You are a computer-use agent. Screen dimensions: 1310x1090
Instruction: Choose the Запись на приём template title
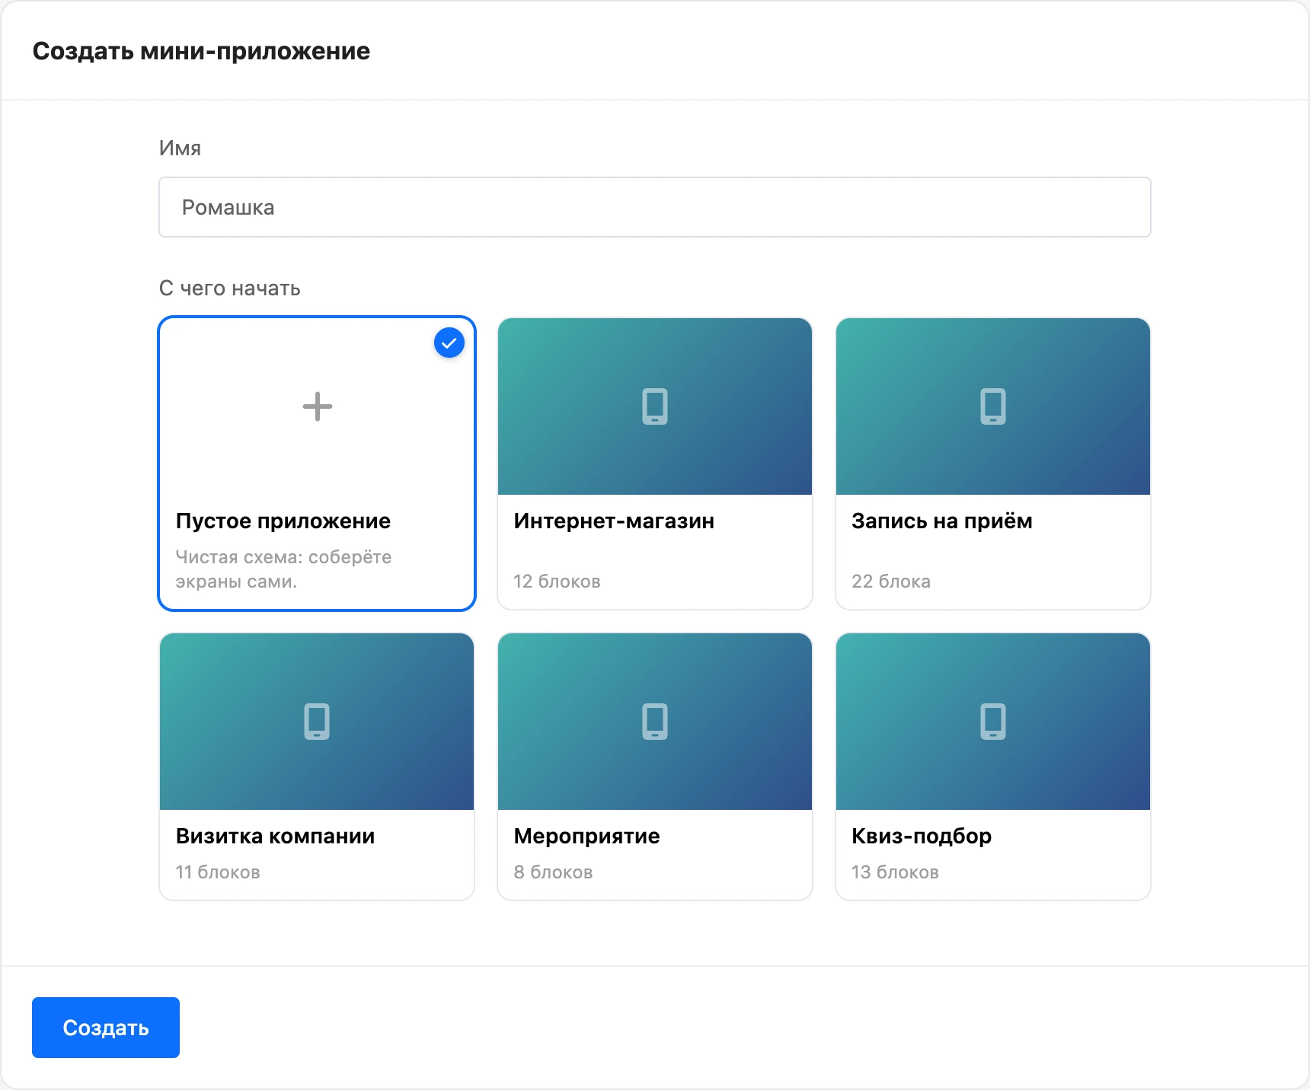(x=942, y=521)
